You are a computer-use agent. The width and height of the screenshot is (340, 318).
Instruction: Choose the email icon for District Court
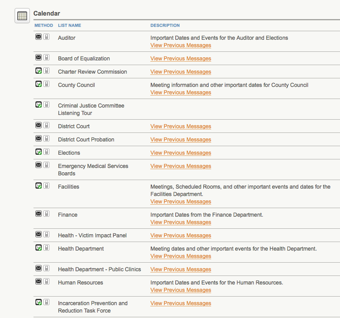pyautogui.click(x=39, y=125)
